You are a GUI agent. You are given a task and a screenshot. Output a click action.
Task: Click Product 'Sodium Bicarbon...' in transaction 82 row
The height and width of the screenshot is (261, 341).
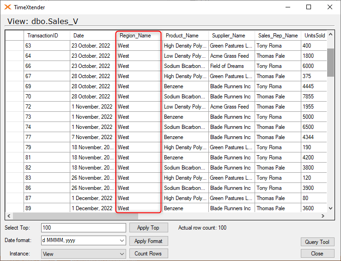(x=185, y=168)
